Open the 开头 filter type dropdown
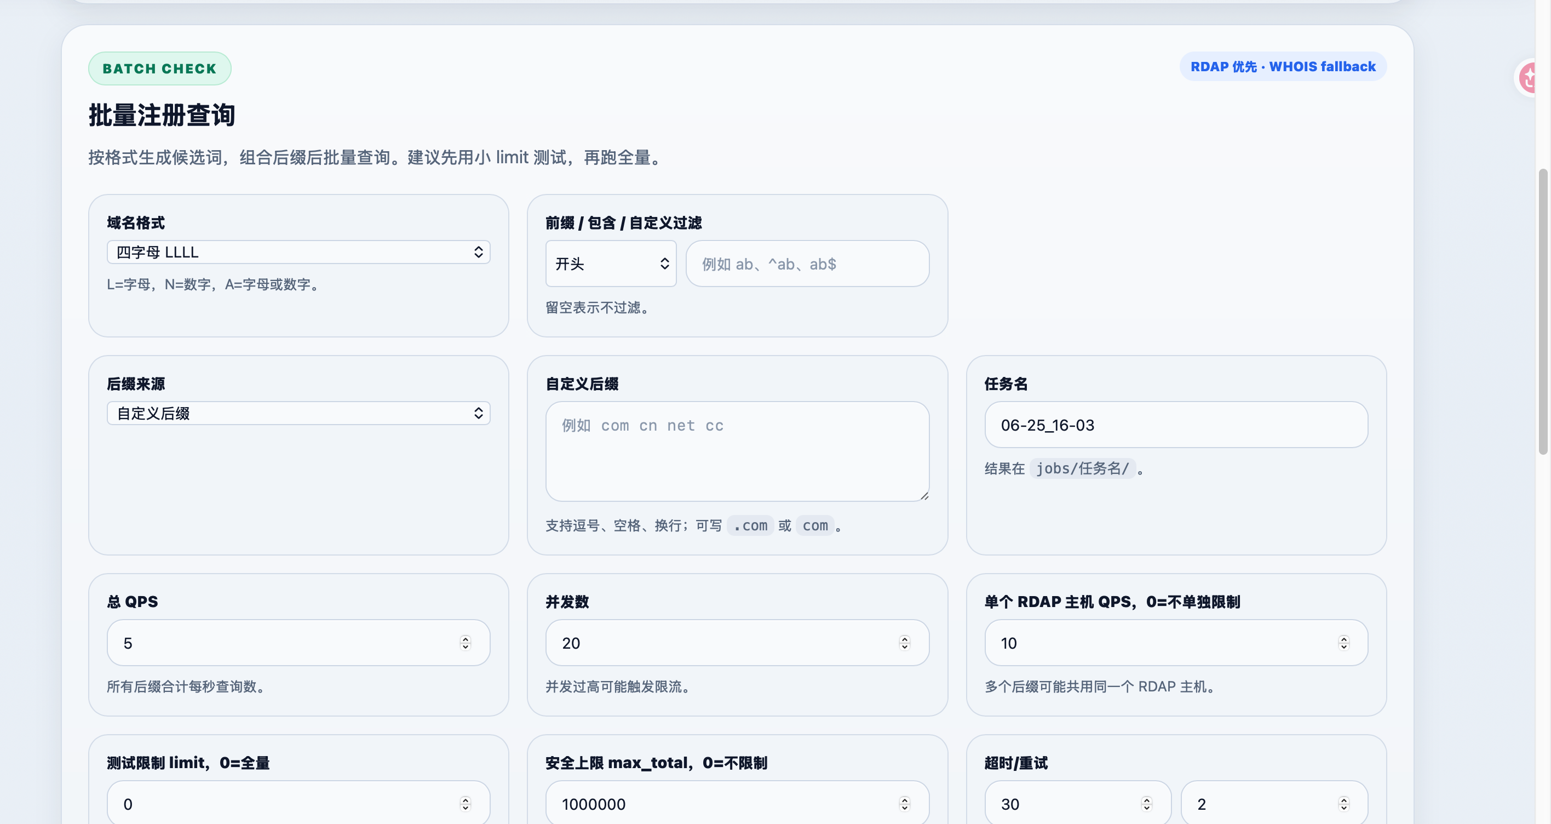 click(611, 263)
